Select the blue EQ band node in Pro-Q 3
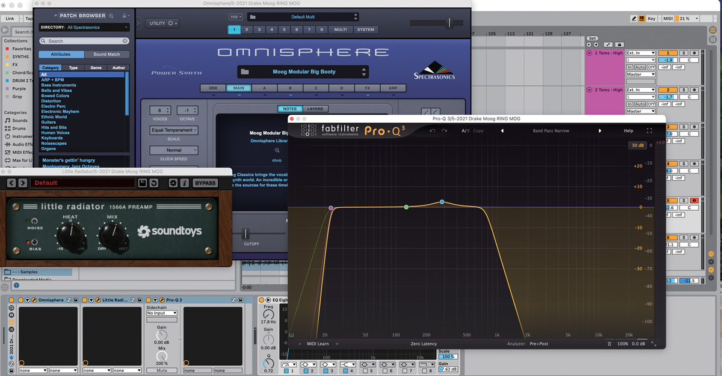 442,202
